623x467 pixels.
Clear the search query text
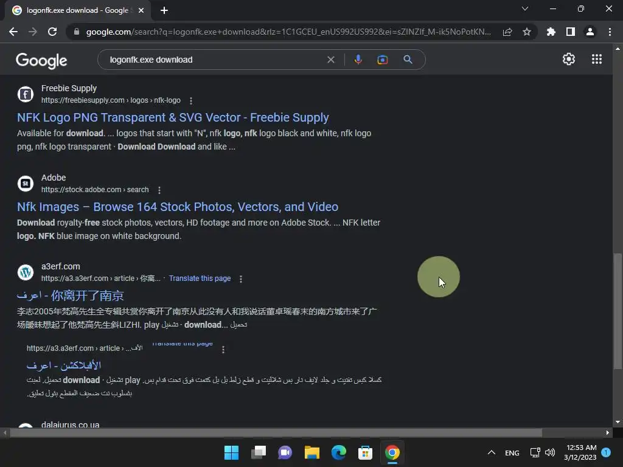[x=330, y=60]
